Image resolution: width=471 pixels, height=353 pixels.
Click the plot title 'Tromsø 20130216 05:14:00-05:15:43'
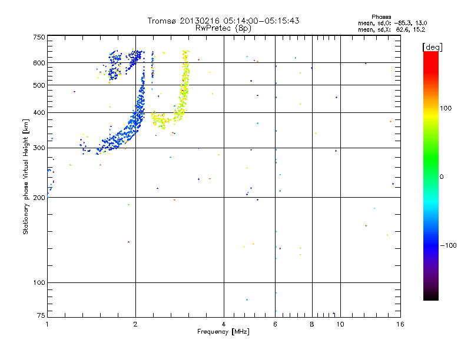pyautogui.click(x=223, y=21)
